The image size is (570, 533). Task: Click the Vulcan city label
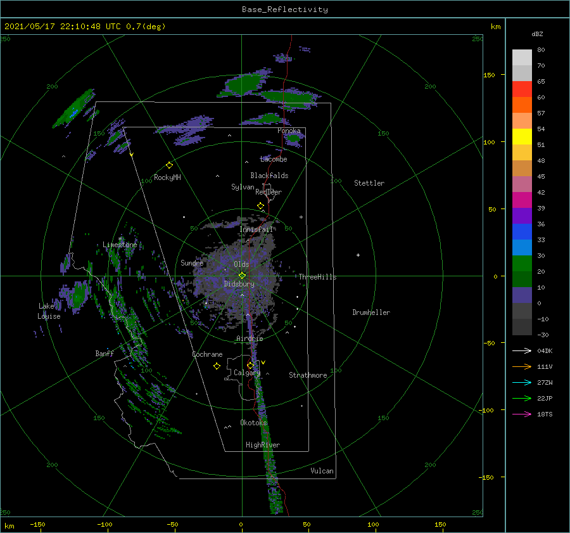pos(322,471)
